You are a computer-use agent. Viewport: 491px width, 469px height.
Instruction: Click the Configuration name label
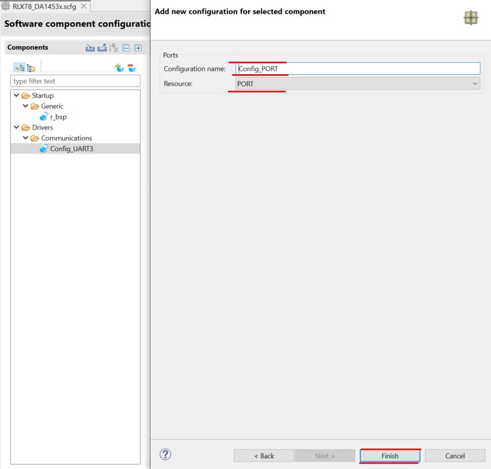(195, 68)
